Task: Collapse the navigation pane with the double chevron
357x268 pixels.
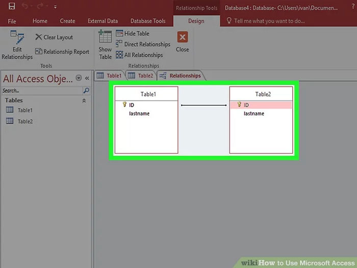Action: tap(87, 78)
